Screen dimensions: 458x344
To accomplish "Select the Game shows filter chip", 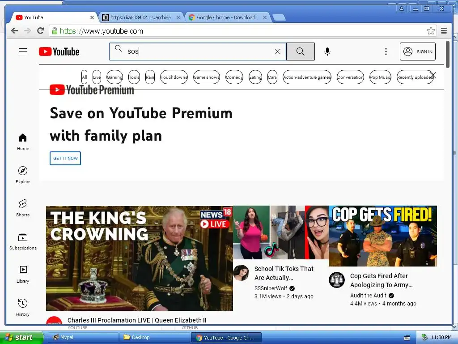I will (x=207, y=77).
